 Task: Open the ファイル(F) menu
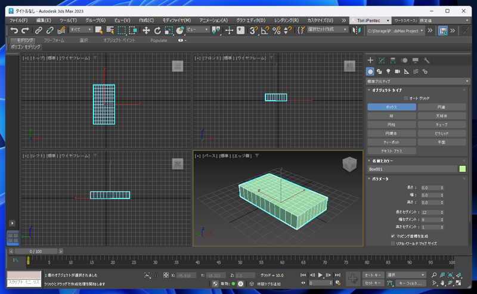pos(18,20)
